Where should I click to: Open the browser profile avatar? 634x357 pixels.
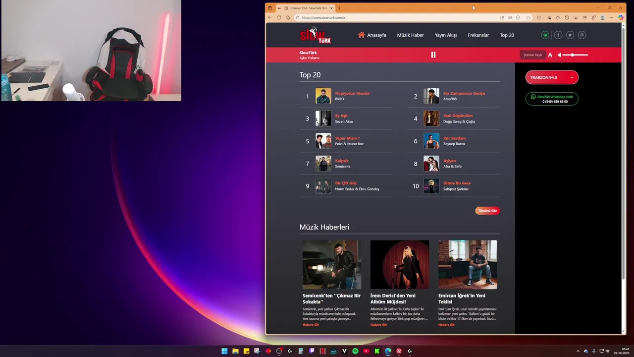click(x=602, y=17)
